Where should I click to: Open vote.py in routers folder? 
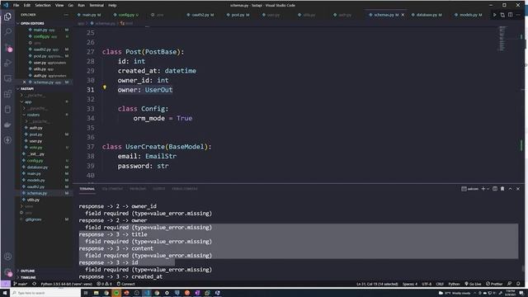35,148
